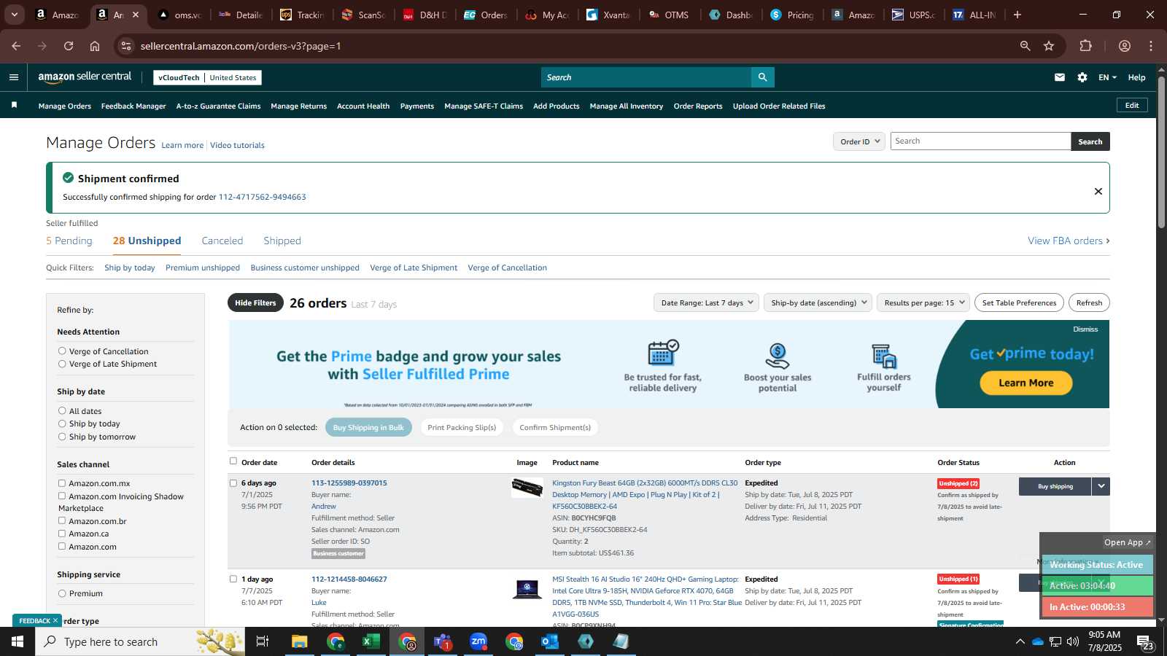Open the Order ID search type dropdown
The width and height of the screenshot is (1167, 656).
pos(859,141)
